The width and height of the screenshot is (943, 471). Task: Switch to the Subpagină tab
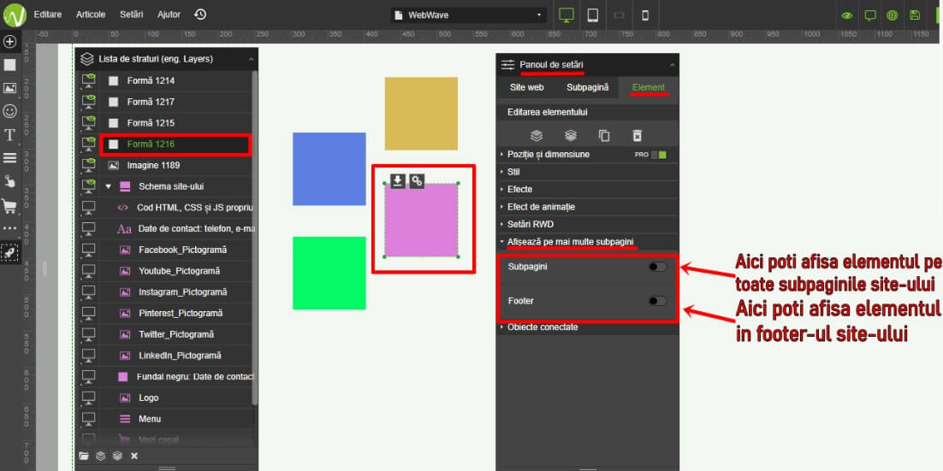click(587, 87)
